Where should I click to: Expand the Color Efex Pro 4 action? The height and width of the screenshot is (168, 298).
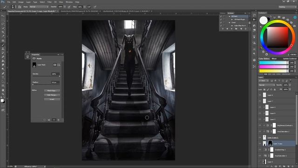pos(232,26)
